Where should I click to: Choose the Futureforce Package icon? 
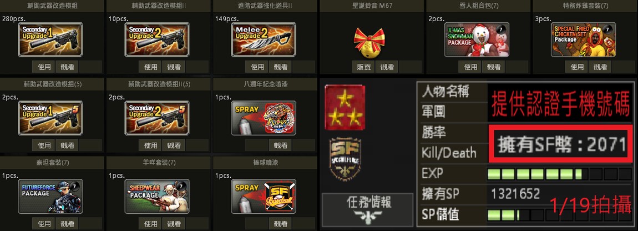coord(50,197)
